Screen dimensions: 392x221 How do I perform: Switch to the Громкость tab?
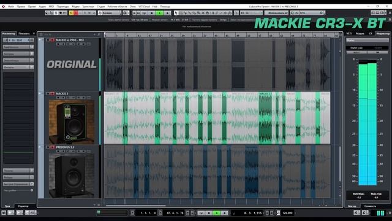click(x=370, y=206)
